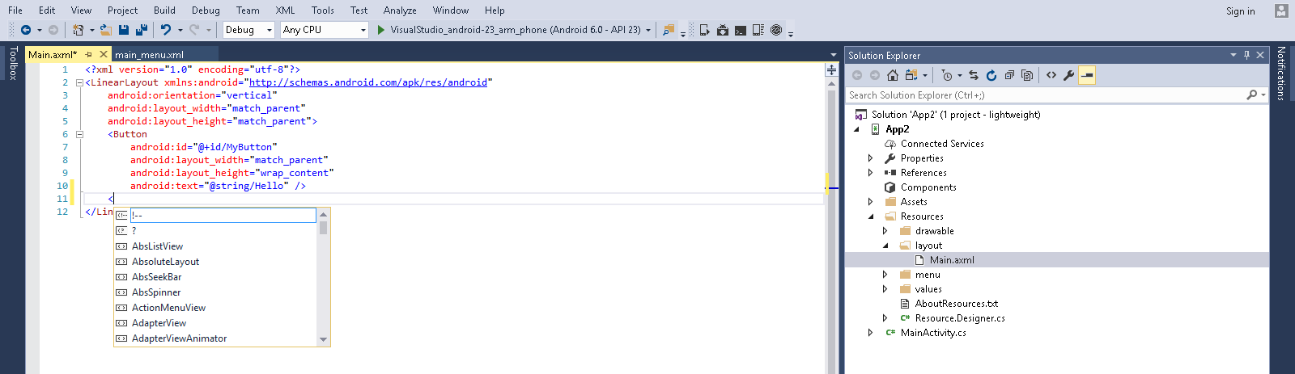Image resolution: width=1295 pixels, height=374 pixels.
Task: Collapse the layout folder
Action: coord(885,246)
